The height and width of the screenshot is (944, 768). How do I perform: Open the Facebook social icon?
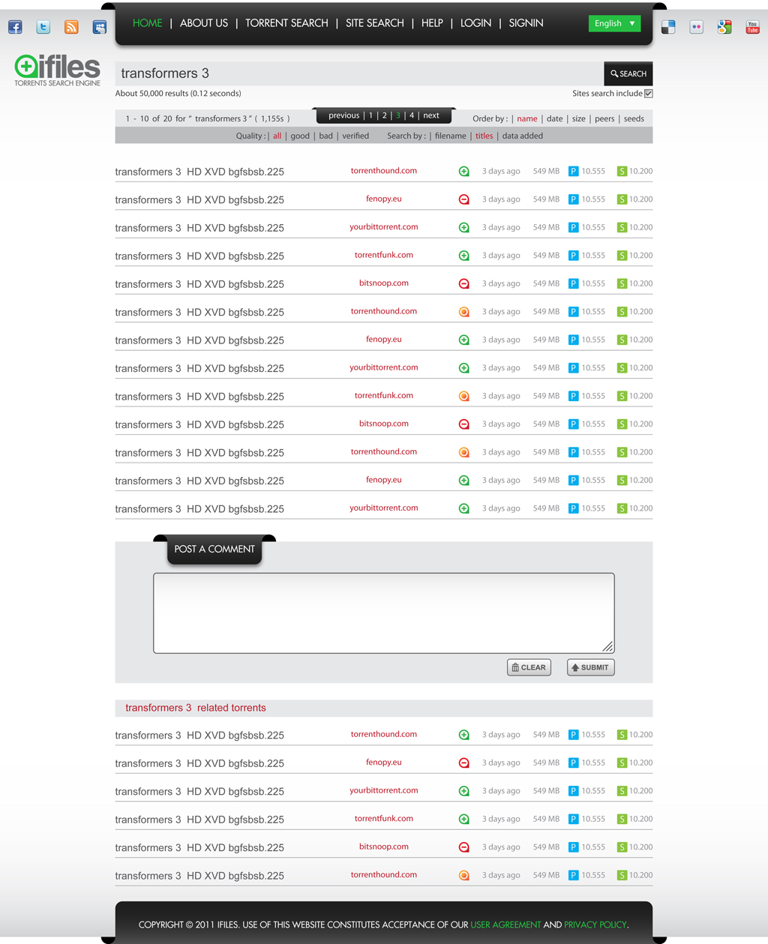15,28
